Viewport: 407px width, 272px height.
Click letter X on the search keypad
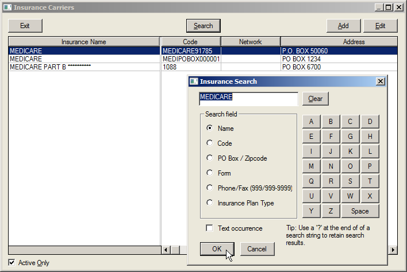click(370, 196)
